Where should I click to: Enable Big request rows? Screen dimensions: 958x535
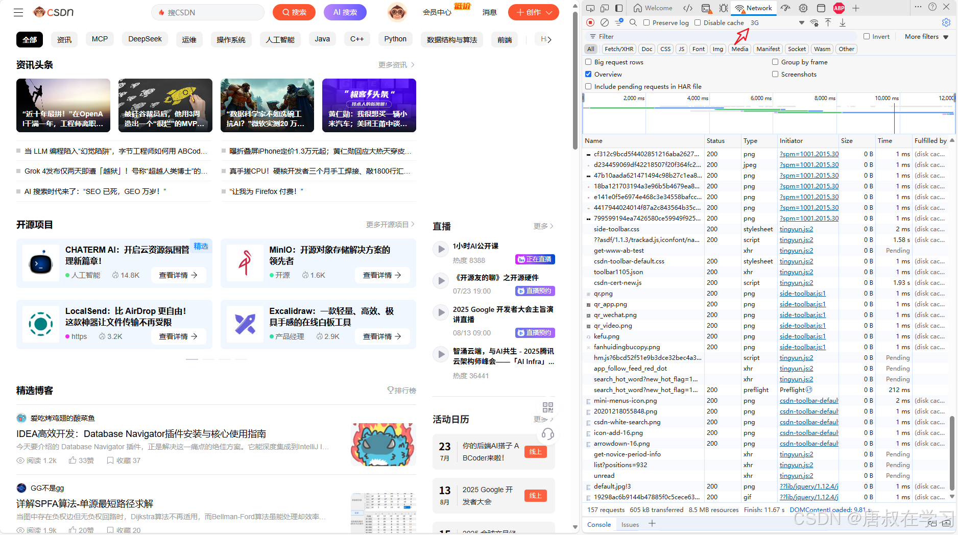pyautogui.click(x=588, y=62)
